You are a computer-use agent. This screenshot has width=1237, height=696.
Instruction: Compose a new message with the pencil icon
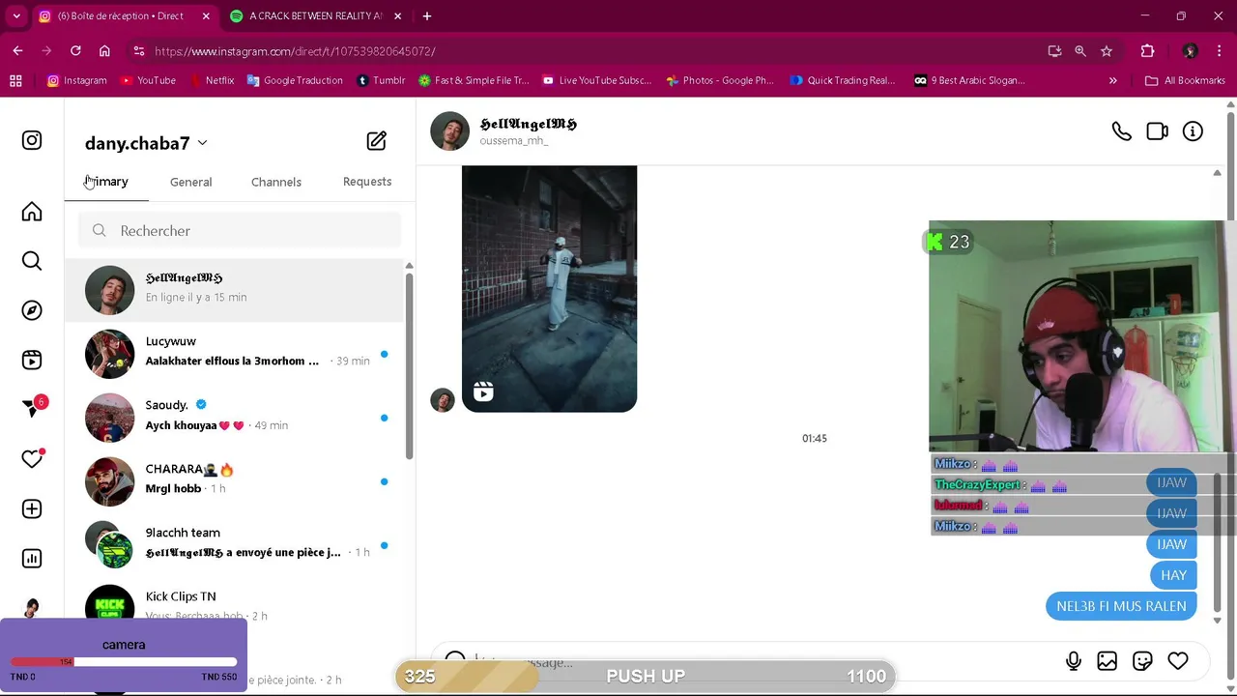click(x=377, y=141)
